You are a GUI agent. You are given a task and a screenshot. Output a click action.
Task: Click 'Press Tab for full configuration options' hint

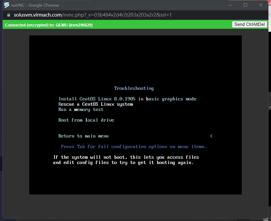134,146
